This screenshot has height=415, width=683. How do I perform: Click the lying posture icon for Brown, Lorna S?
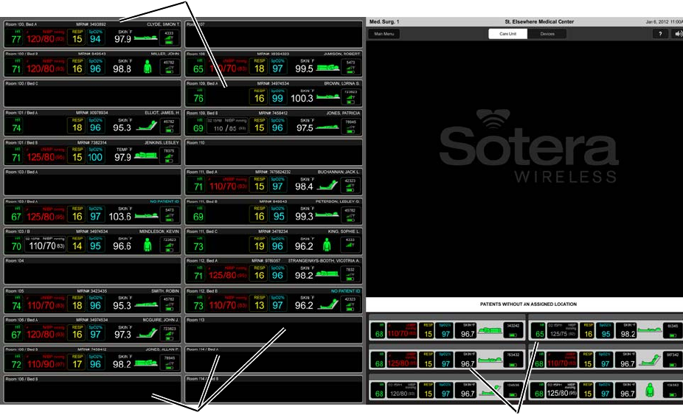click(x=328, y=97)
